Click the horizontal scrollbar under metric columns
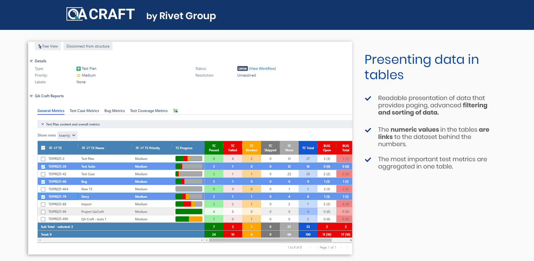Viewport: 534px width, 261px height. [270, 240]
